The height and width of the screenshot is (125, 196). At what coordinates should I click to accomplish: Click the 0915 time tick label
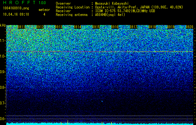(x=96, y=27)
